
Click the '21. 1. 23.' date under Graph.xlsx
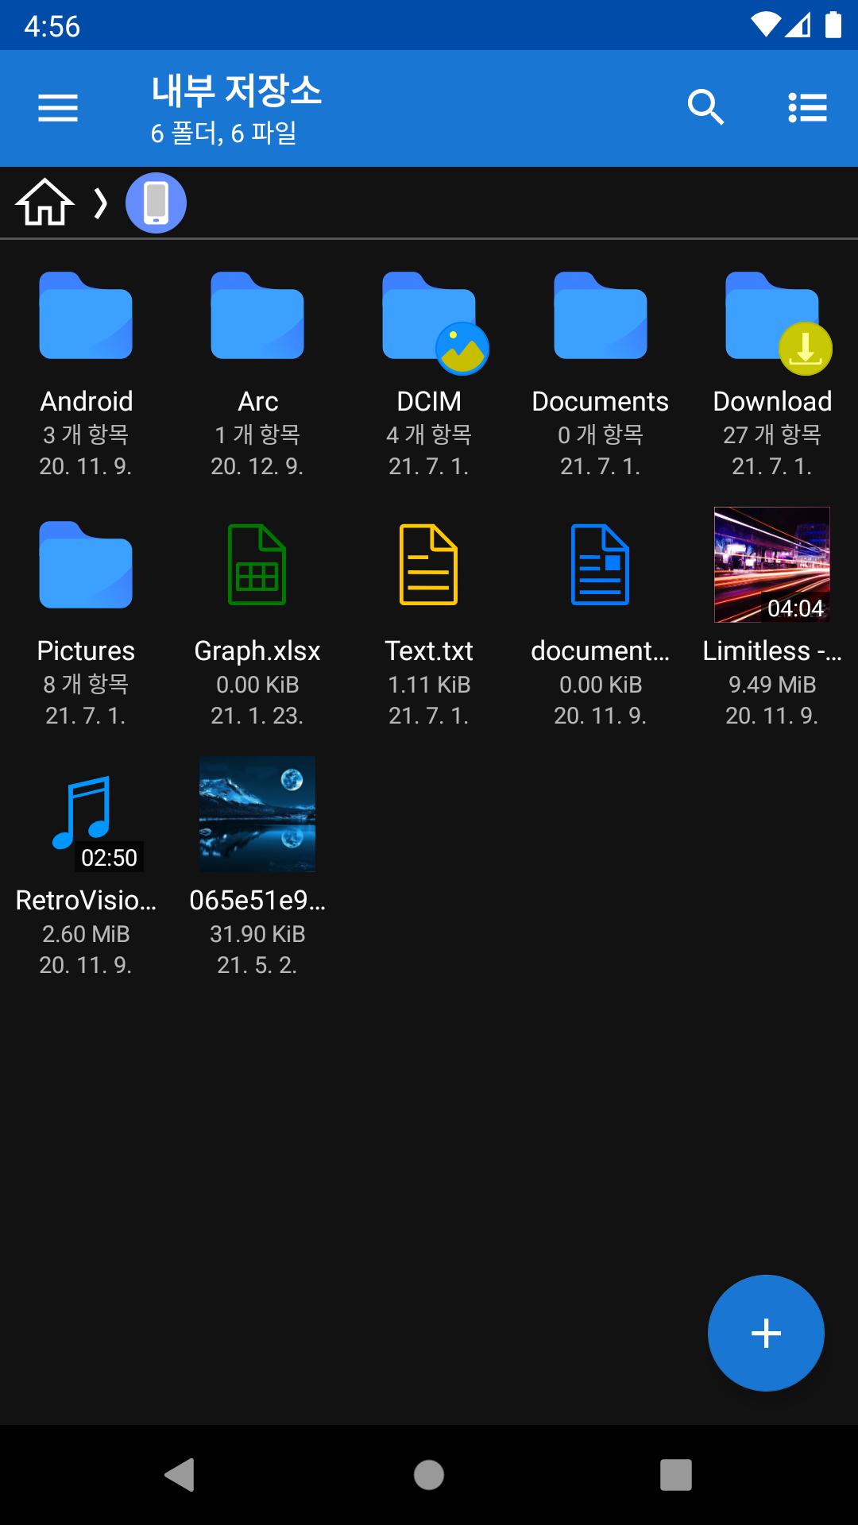[257, 716]
